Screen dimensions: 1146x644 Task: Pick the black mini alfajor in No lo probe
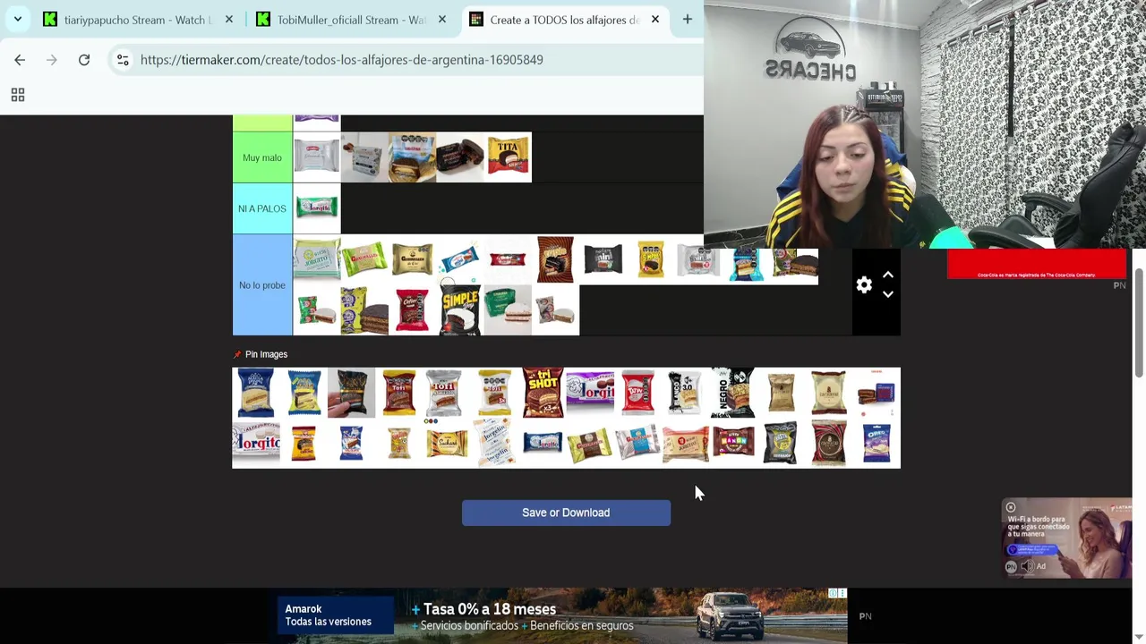coord(603,259)
